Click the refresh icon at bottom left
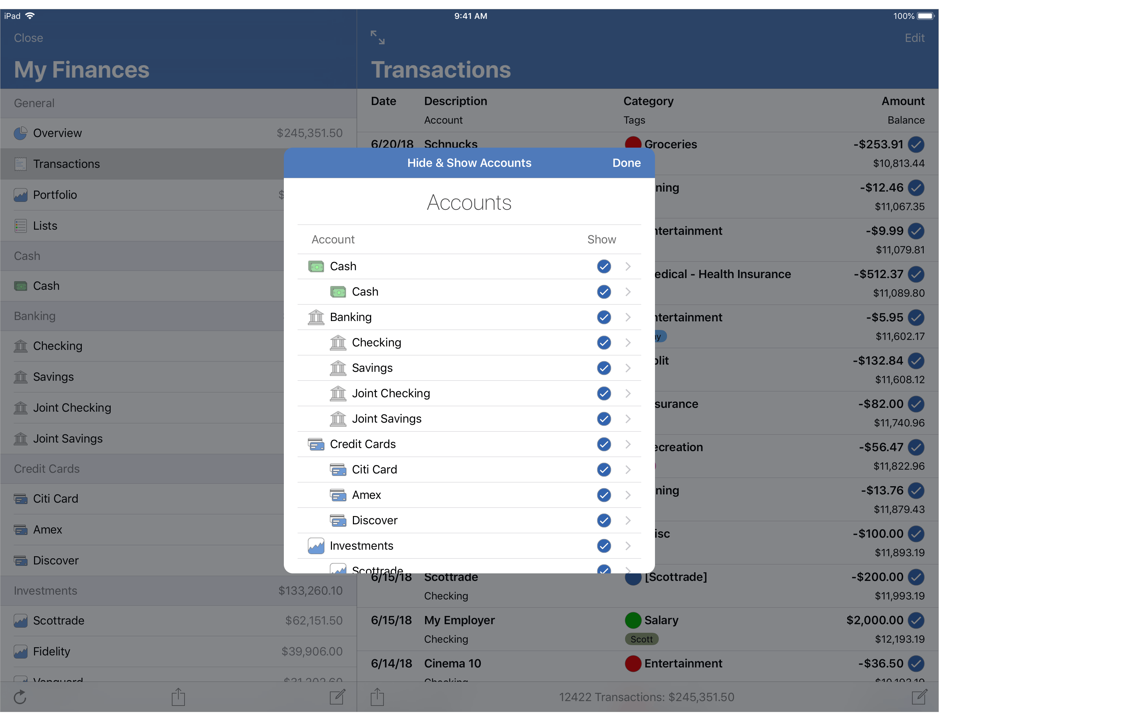1134x721 pixels. (20, 697)
